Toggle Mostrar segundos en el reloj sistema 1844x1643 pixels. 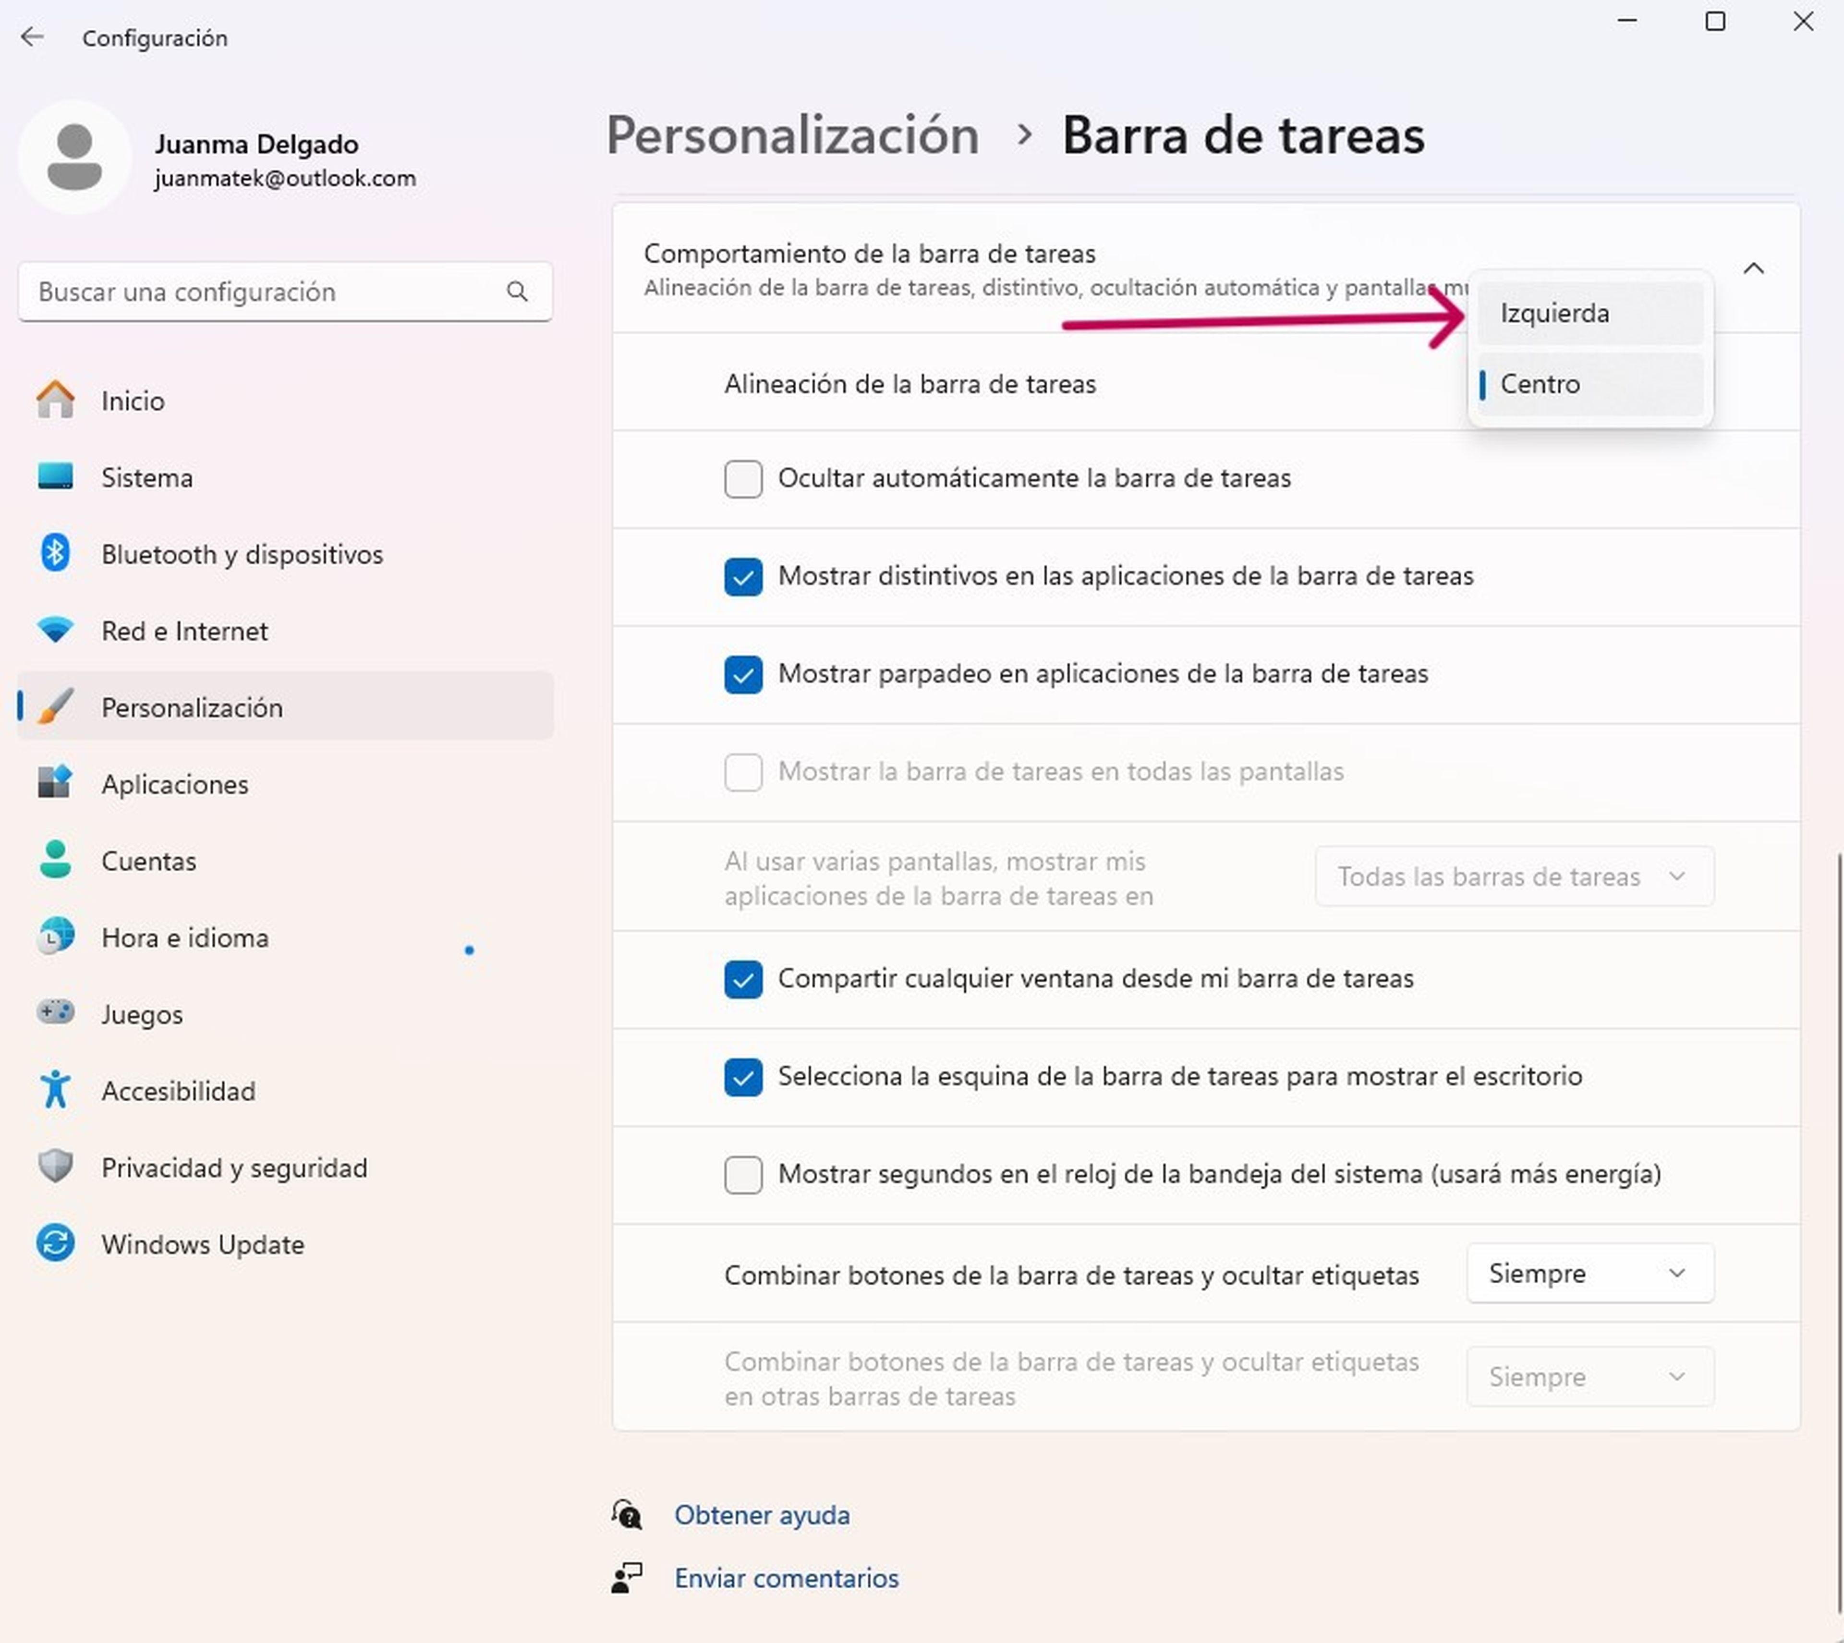click(740, 1174)
